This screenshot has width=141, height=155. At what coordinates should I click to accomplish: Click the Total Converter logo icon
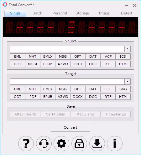tap(5, 5)
